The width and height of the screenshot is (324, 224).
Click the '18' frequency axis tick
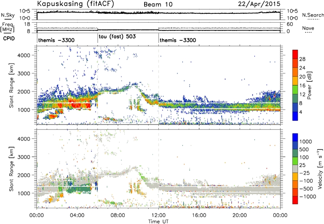(27, 24)
